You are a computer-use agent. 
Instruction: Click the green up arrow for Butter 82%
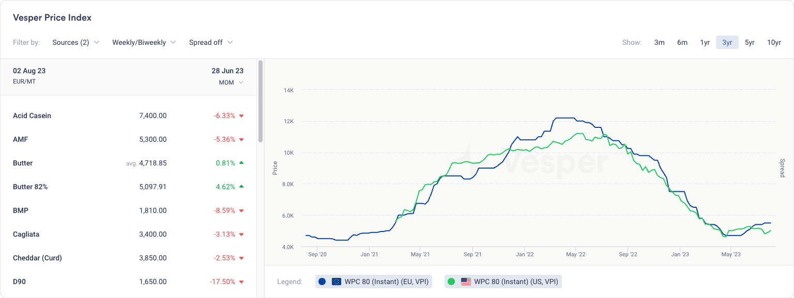point(241,187)
